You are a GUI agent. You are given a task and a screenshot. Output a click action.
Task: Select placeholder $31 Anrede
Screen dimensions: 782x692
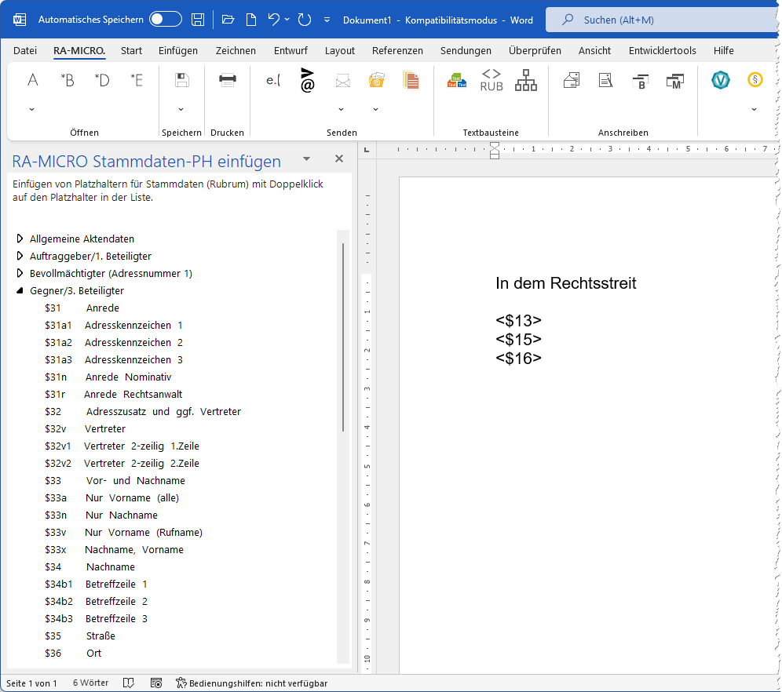pos(82,308)
